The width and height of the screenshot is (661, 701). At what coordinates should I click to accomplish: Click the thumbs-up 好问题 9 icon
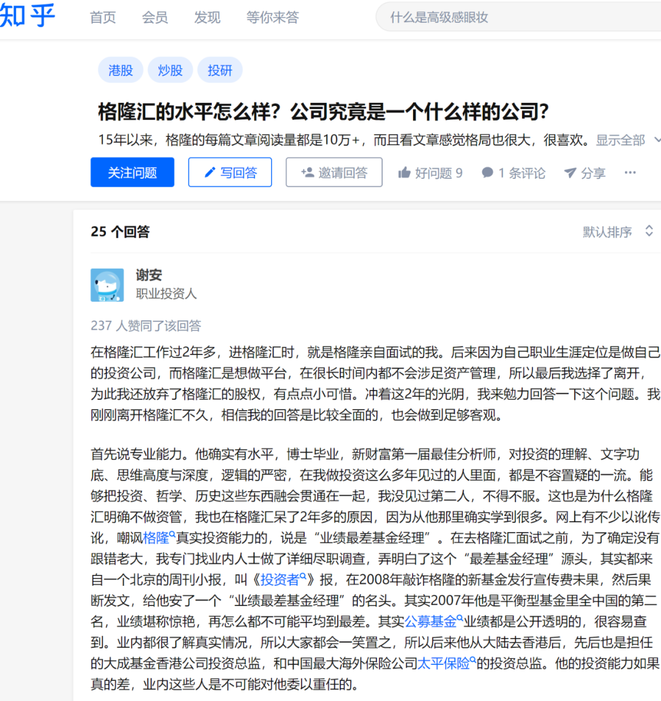click(x=405, y=173)
